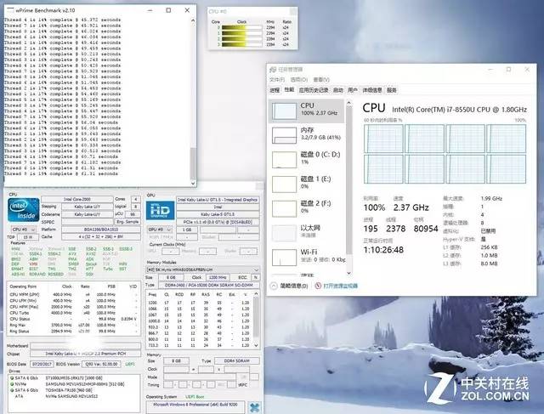Screen dimensions: 544x414
Task: Click the Intel Kaby Lake-U chipset field
Action: coord(85,354)
